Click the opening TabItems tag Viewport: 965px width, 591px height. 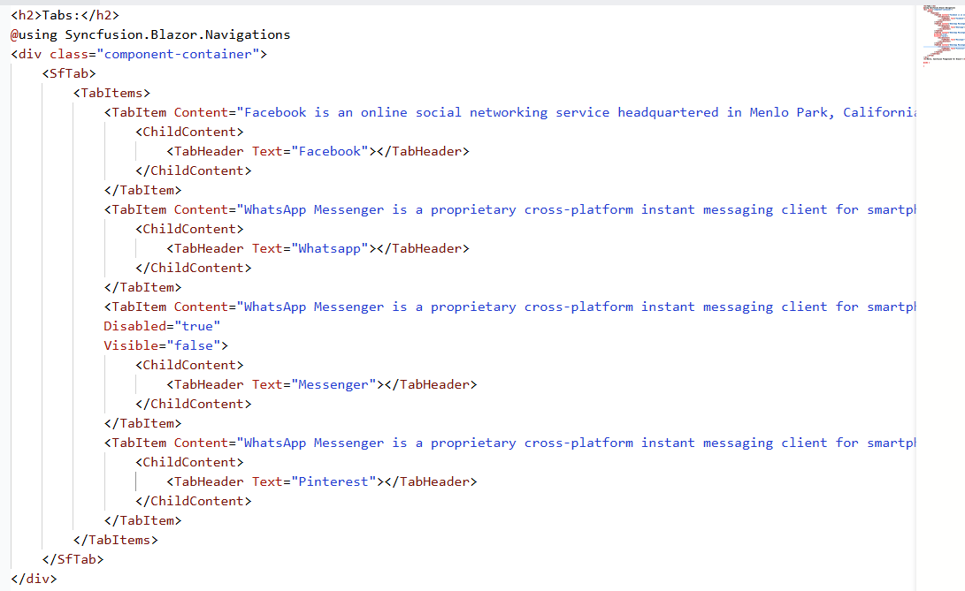point(111,93)
